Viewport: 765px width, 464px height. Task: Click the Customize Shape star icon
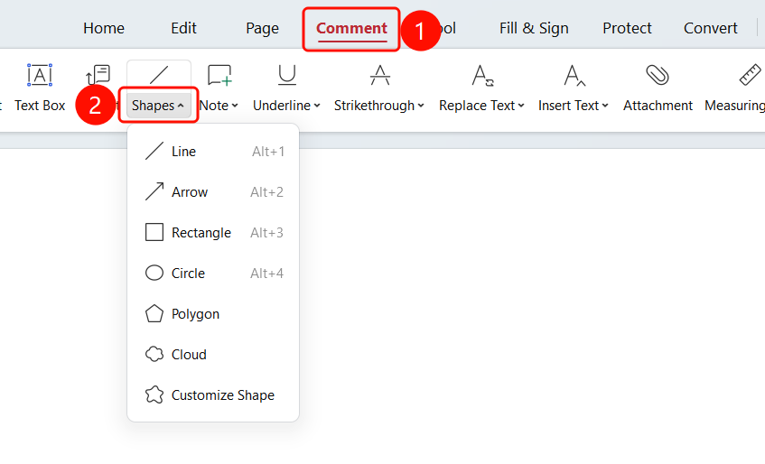(x=154, y=394)
